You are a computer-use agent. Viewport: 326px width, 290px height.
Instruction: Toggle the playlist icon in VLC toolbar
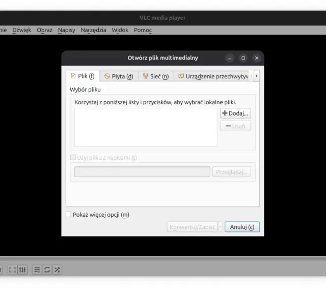coord(37,270)
